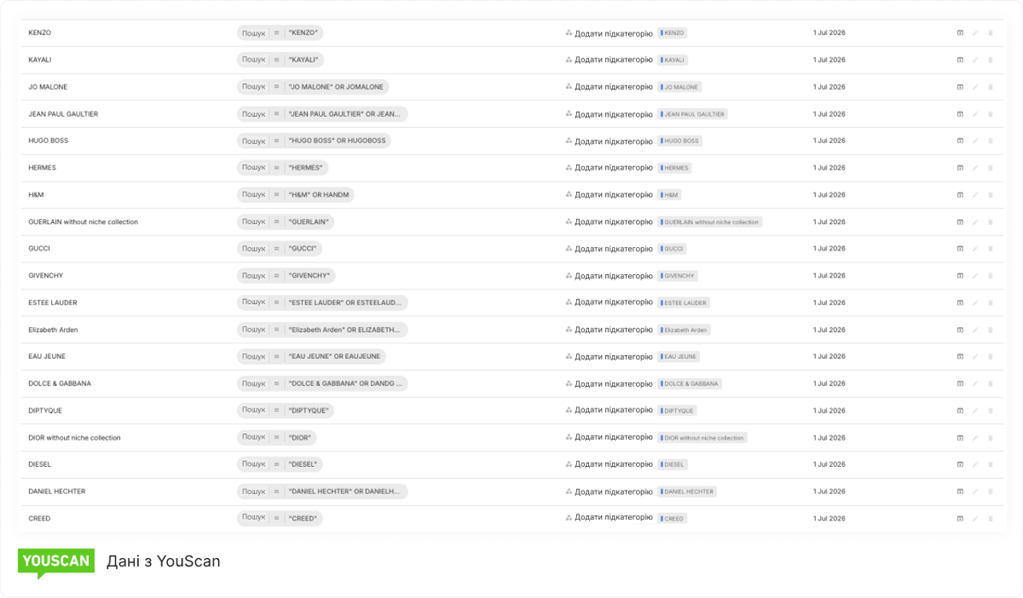Click the upload-box icon in GUCCI row
Screen dimensions: 1023x598
(960, 249)
